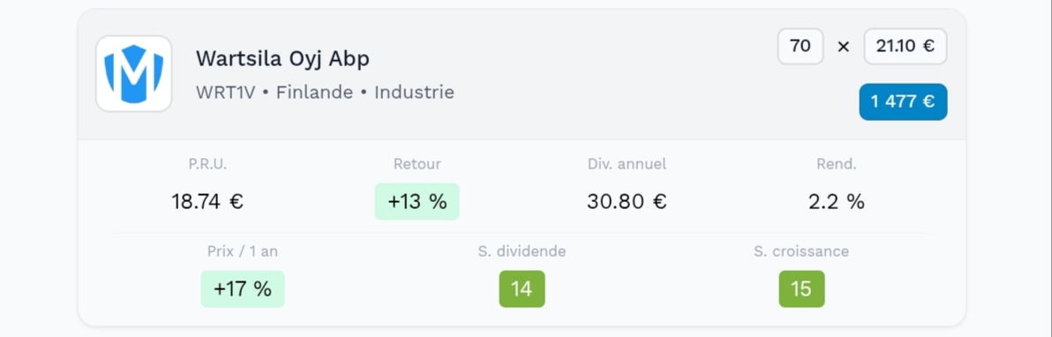1052x337 pixels.
Task: Click the 2.2 % yield value
Action: (837, 201)
